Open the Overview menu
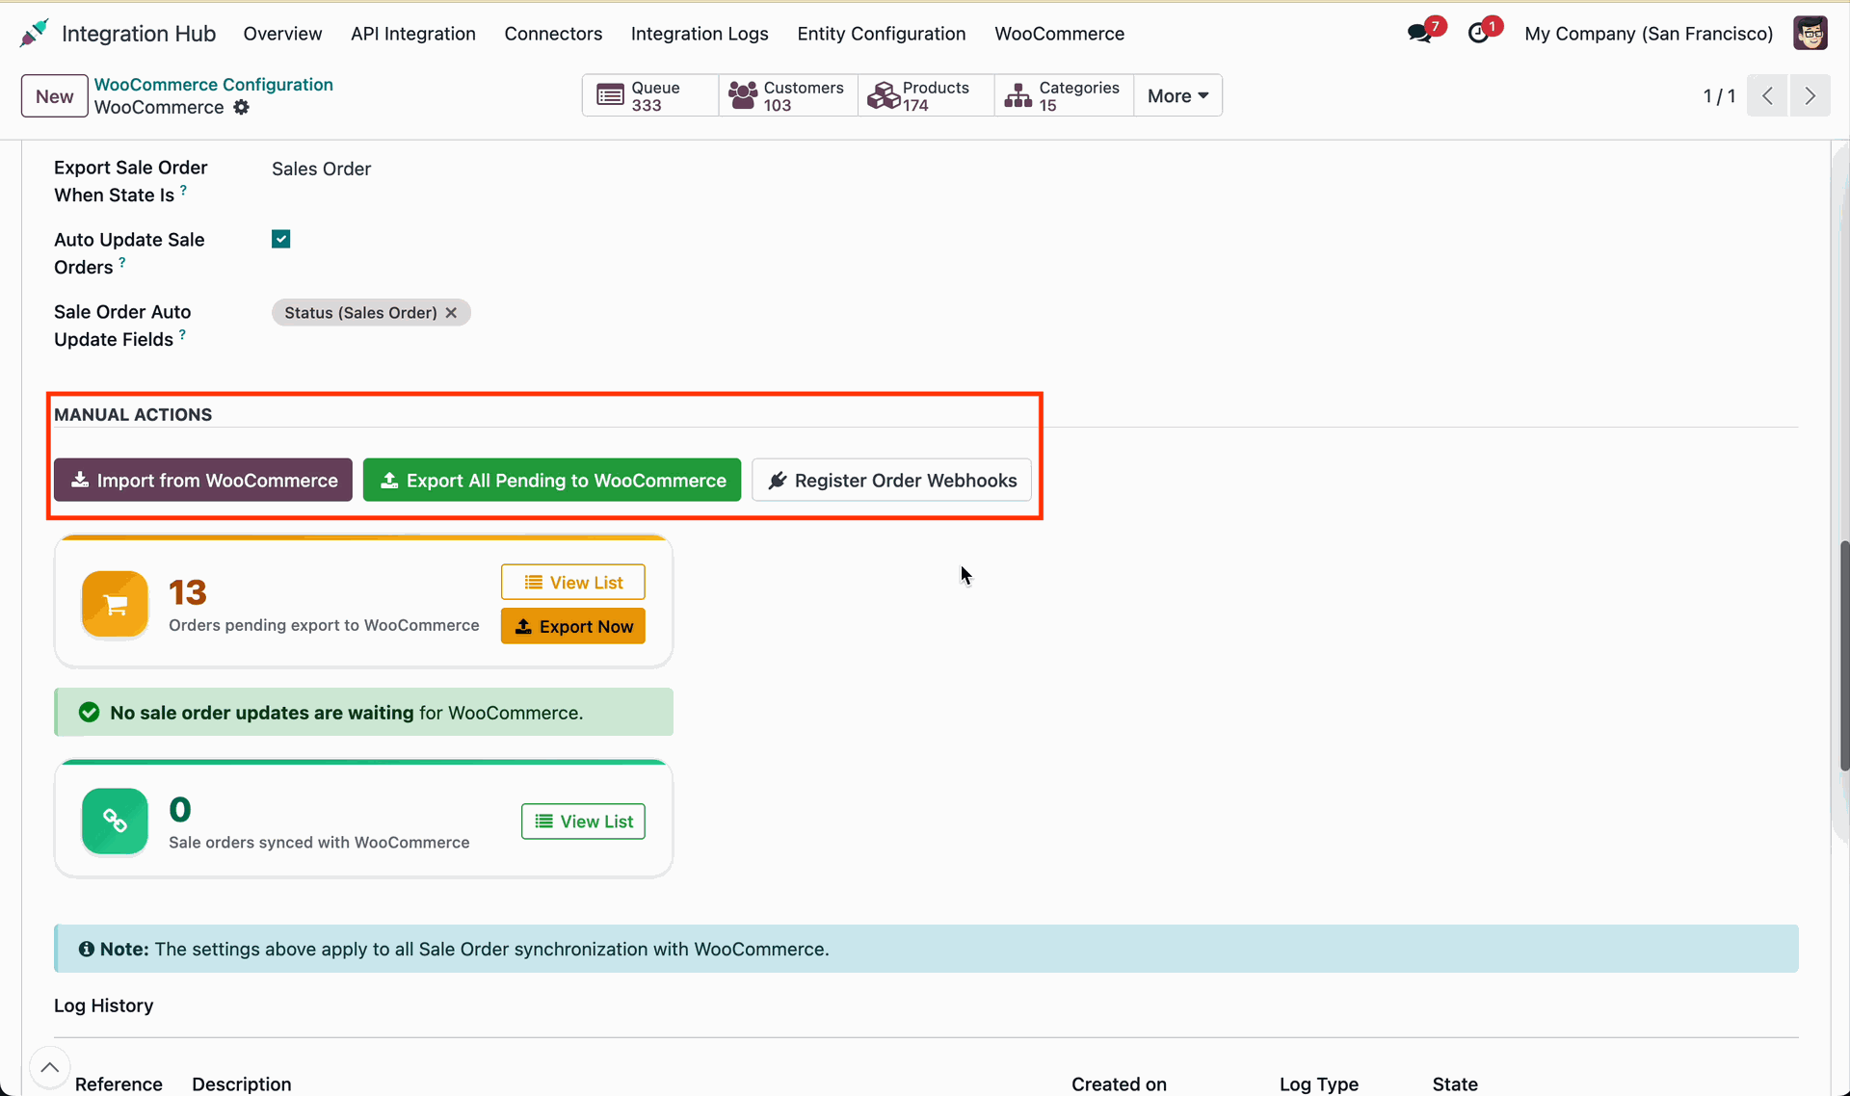Image resolution: width=1850 pixels, height=1096 pixels. (x=282, y=34)
